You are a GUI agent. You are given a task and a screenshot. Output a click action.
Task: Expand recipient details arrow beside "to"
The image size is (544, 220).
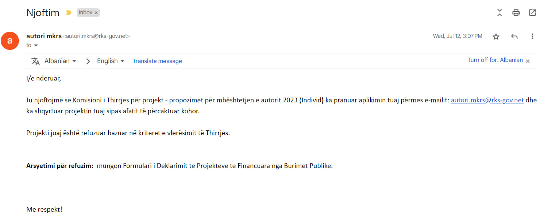click(x=36, y=46)
